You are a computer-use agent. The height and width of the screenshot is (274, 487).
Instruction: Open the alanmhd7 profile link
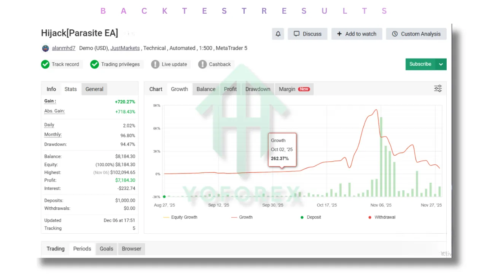[x=64, y=48]
